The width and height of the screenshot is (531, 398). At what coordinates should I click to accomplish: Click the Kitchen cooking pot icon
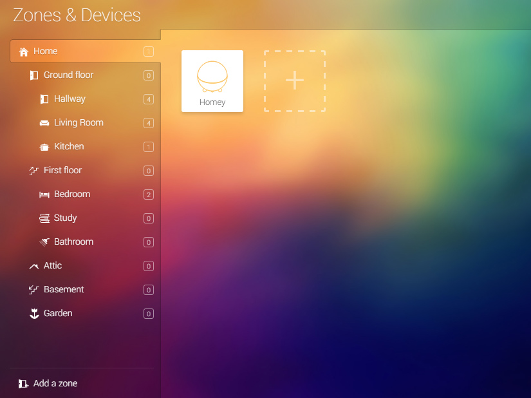click(x=44, y=147)
